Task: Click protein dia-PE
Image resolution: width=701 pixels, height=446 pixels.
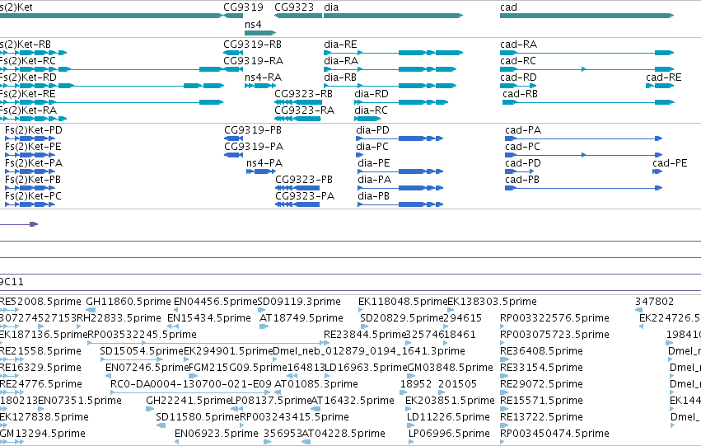Action: coord(400,171)
